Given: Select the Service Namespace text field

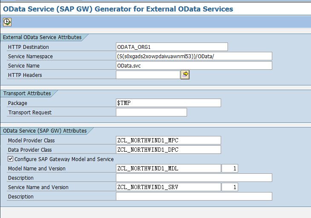Looking at the screenshot, I should [x=194, y=56].
